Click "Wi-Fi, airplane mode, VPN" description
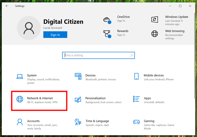 [42, 102]
